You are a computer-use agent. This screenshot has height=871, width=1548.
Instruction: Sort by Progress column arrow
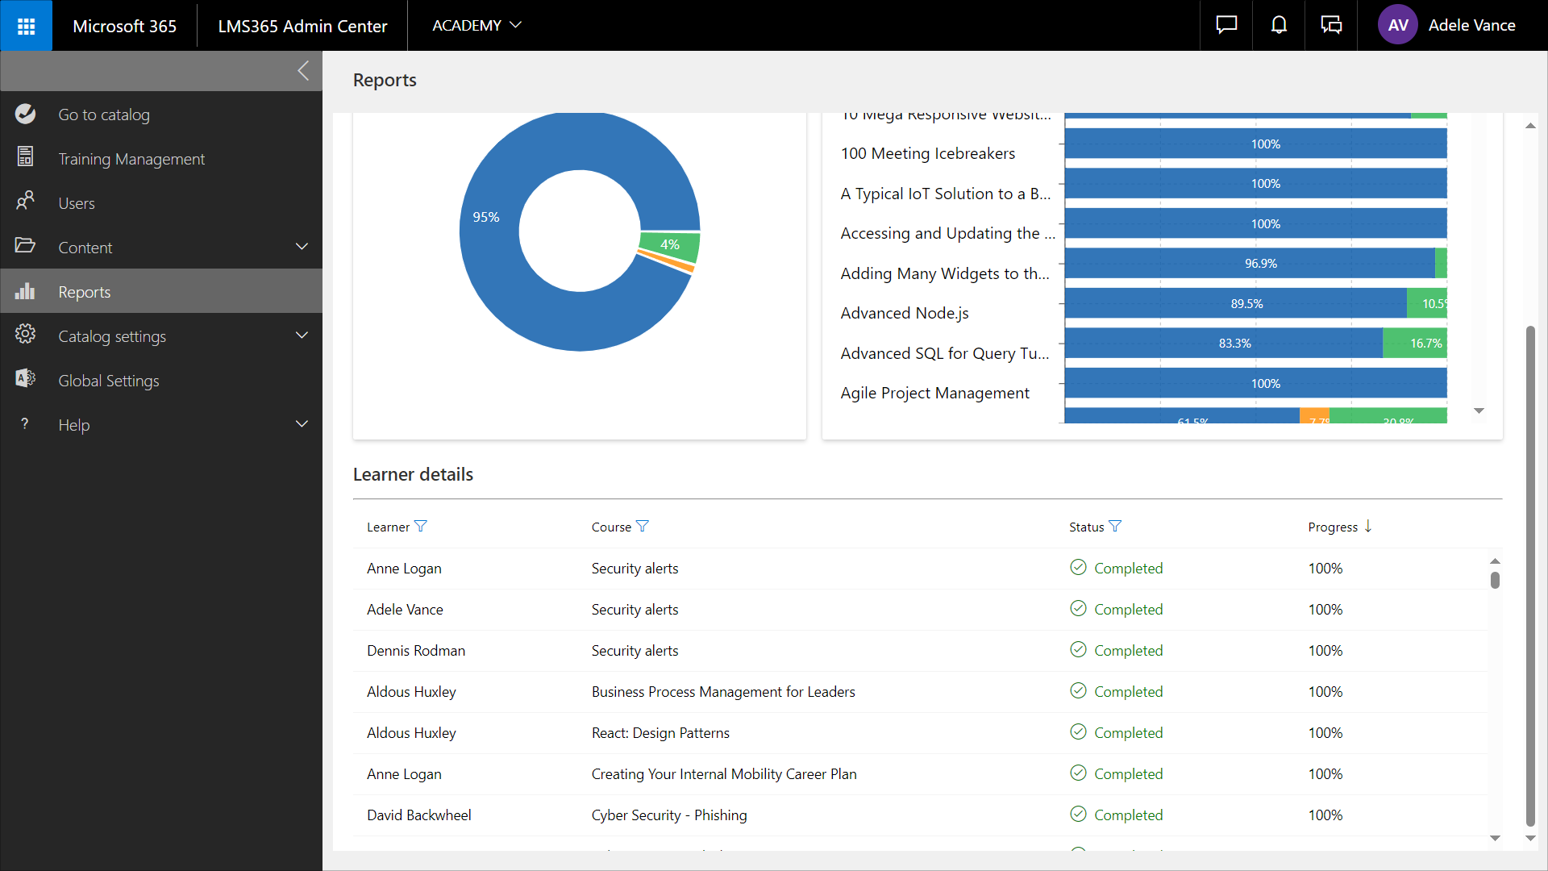(x=1368, y=527)
